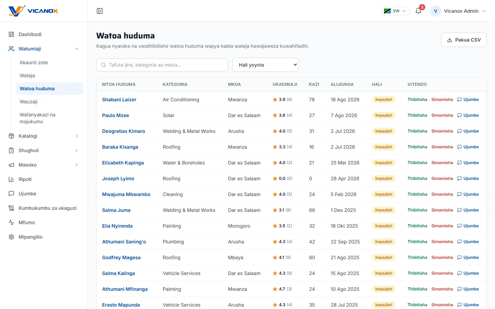The width and height of the screenshot is (495, 309).
Task: Open the Hali yoyote status filter
Action: [x=265, y=65]
